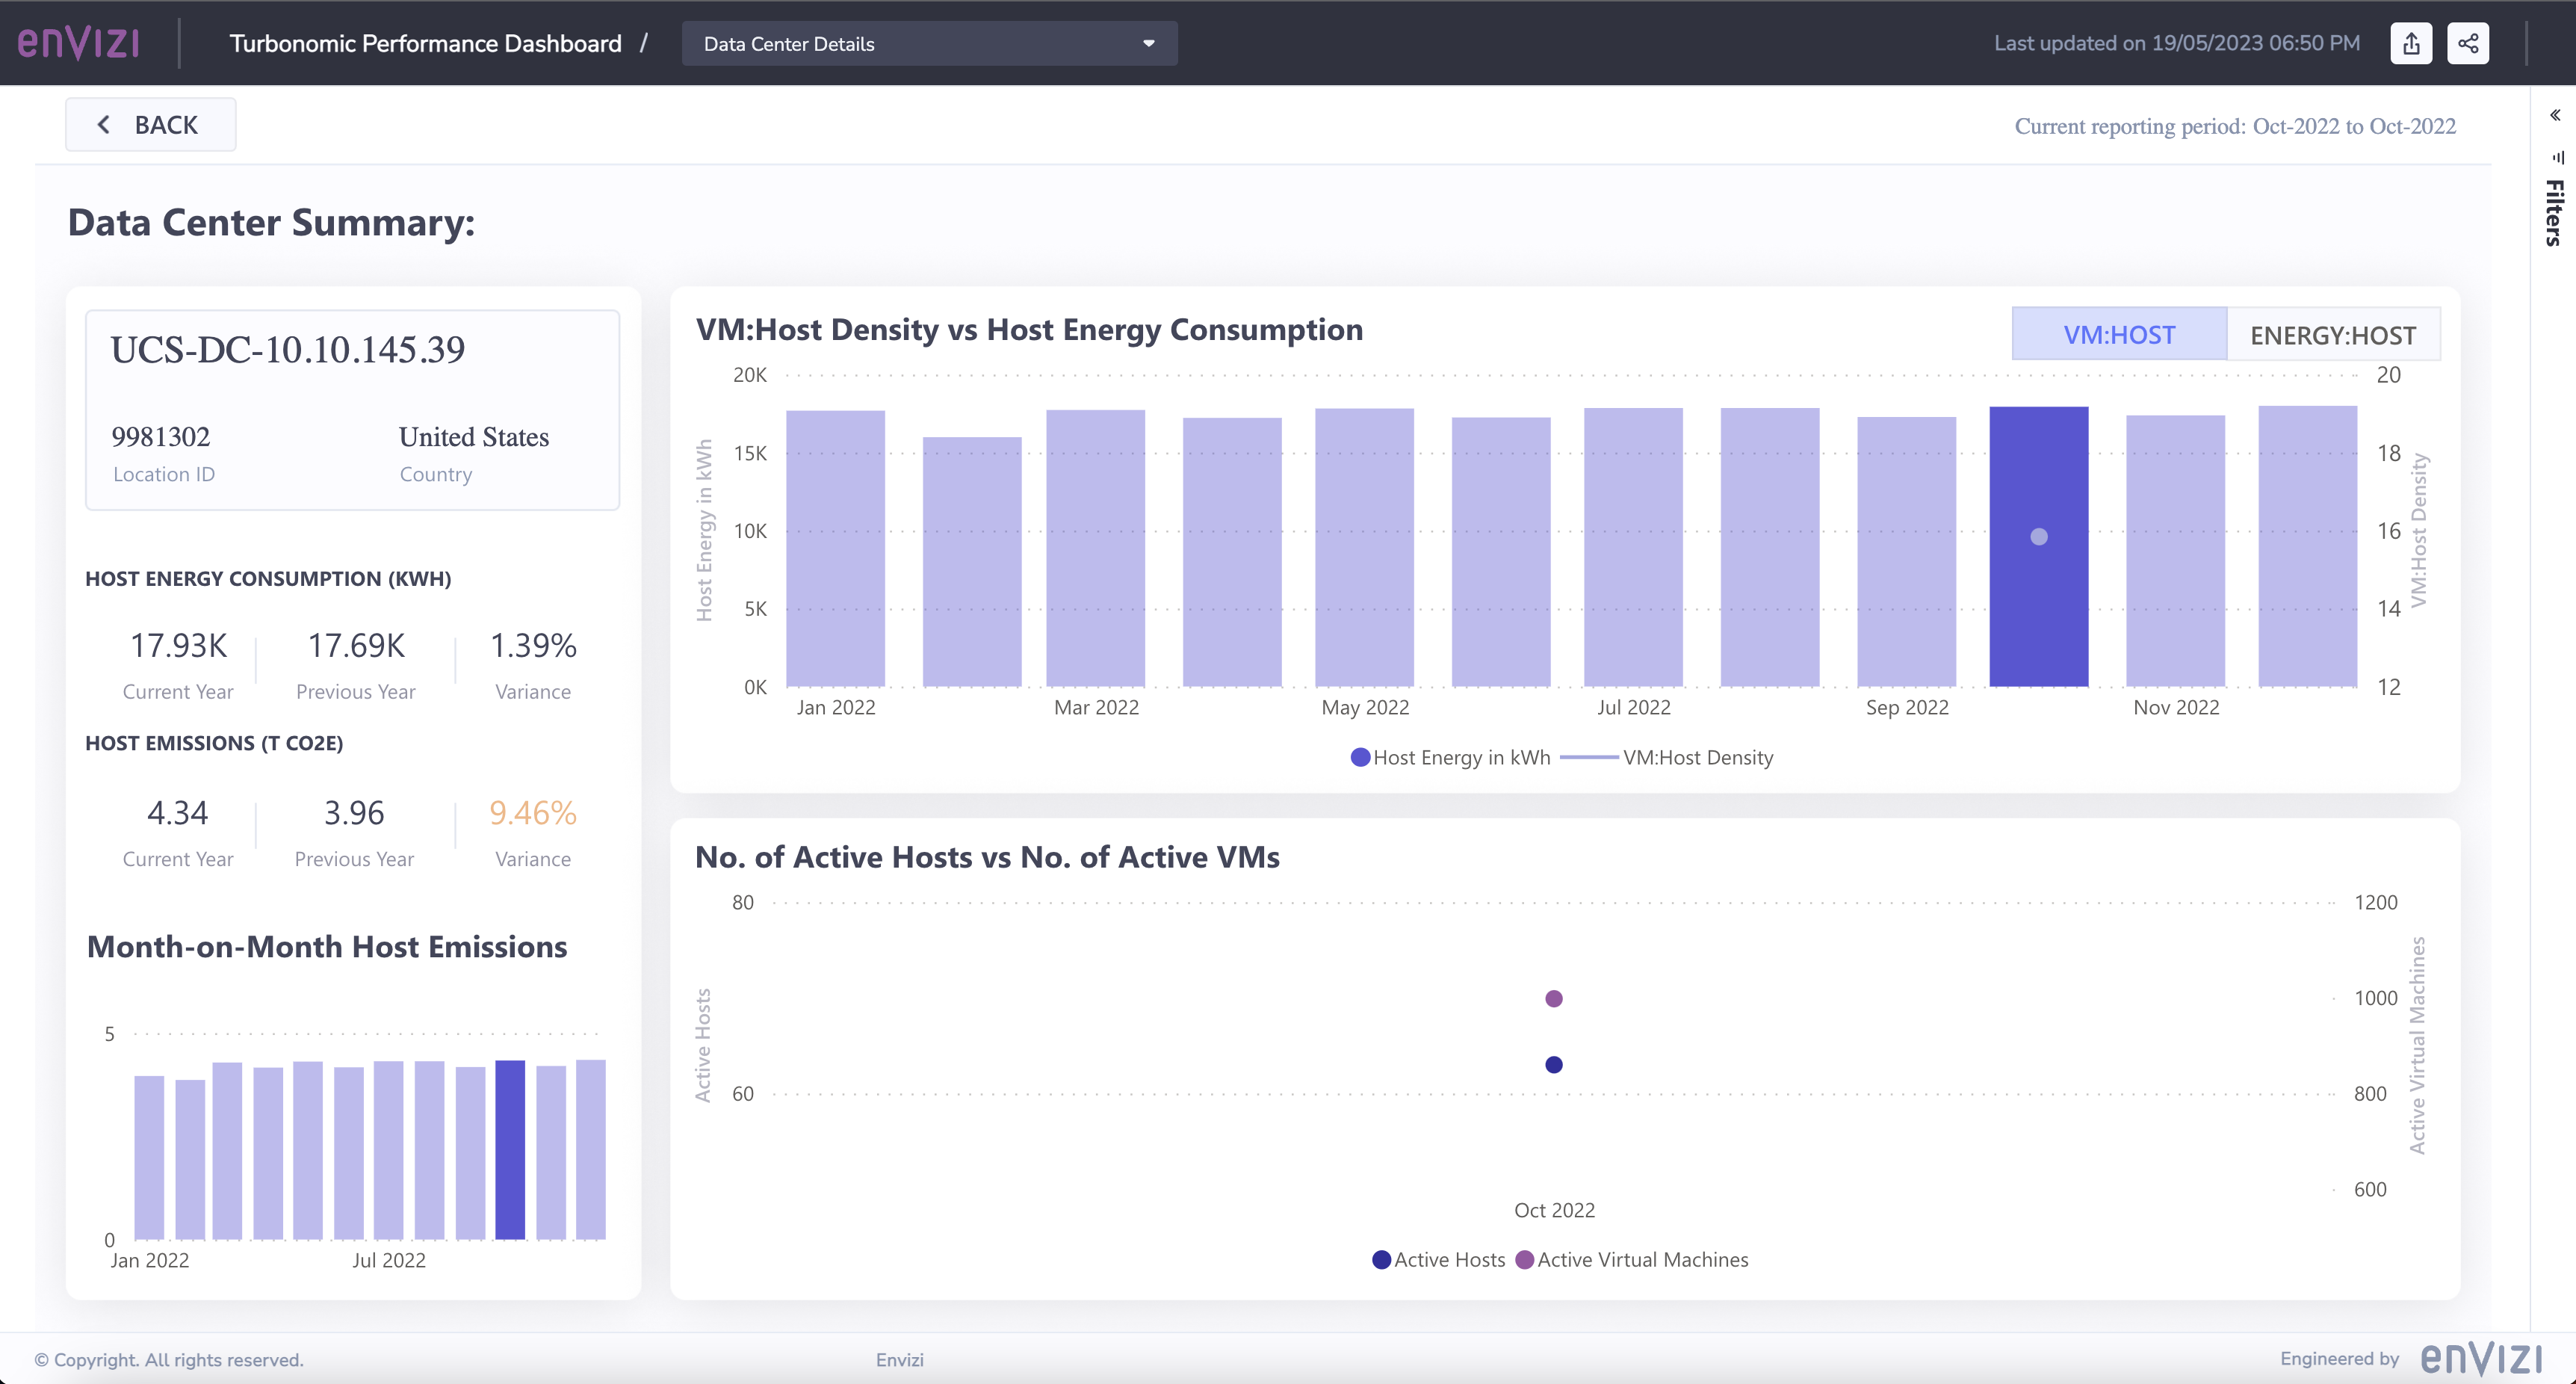This screenshot has height=1384, width=2576.
Task: Switch chart to ENERGY:HOST view
Action: coord(2332,335)
